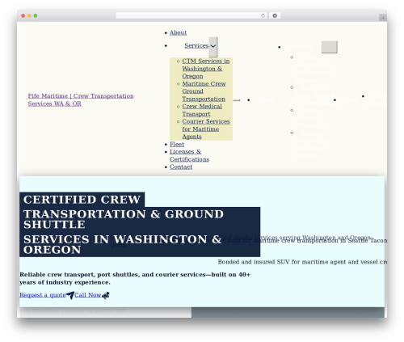Open the About menu item

tap(178, 32)
